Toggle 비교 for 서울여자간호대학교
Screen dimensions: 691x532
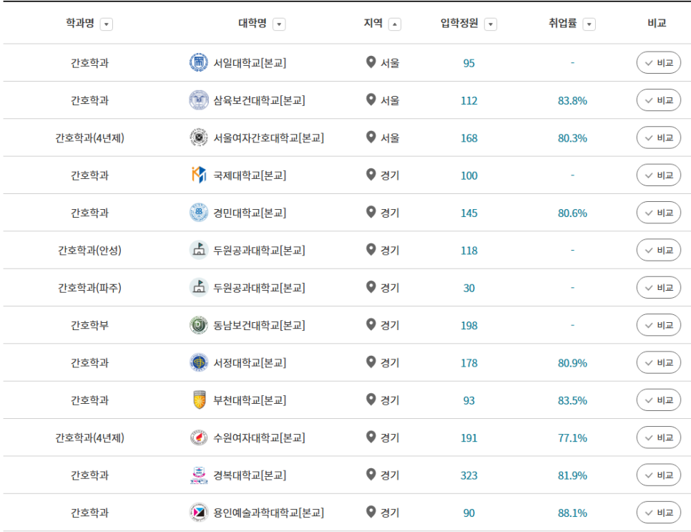[x=658, y=137]
